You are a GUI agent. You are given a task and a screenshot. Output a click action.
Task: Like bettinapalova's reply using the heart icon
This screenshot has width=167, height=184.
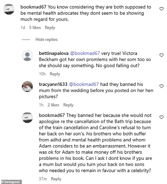161,55
